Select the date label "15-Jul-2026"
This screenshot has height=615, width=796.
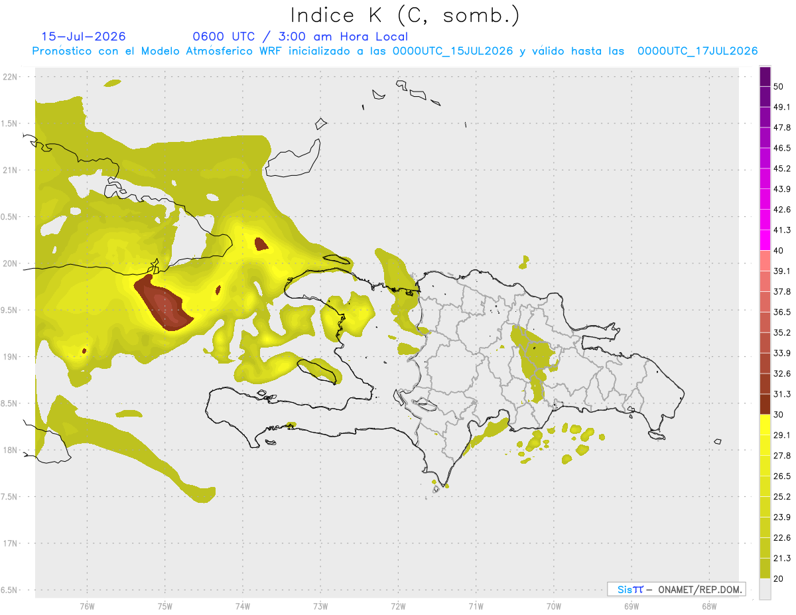[x=84, y=36]
